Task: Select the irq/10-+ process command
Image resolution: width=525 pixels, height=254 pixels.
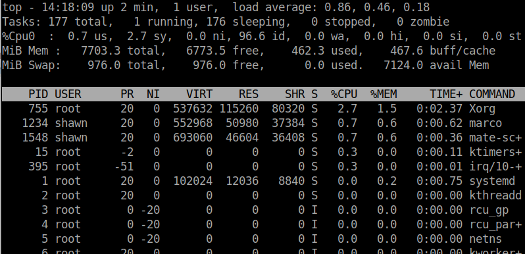Action: point(495,166)
